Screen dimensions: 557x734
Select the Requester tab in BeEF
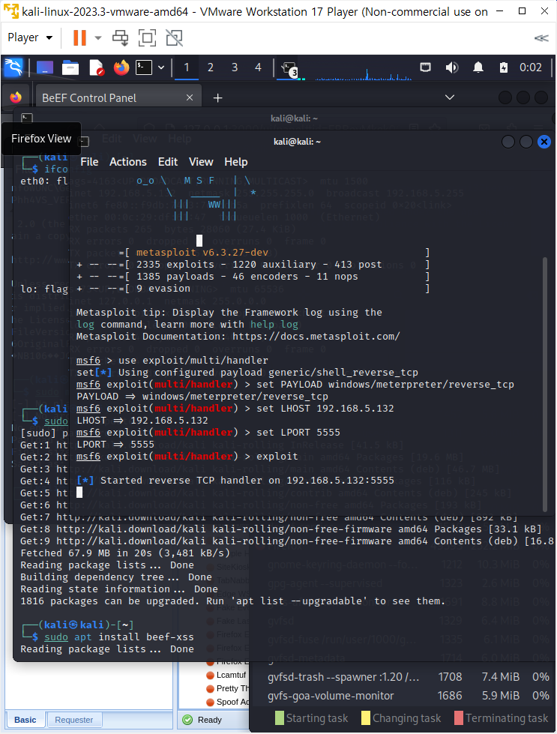point(74,720)
